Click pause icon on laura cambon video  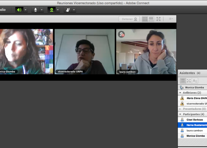coord(121,34)
